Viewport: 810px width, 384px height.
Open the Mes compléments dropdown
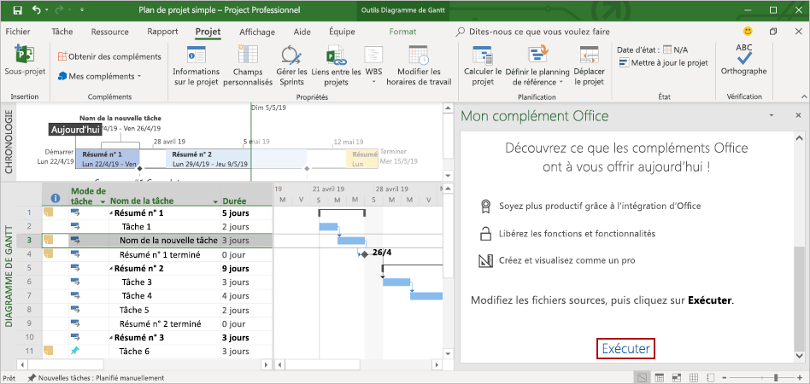[99, 76]
